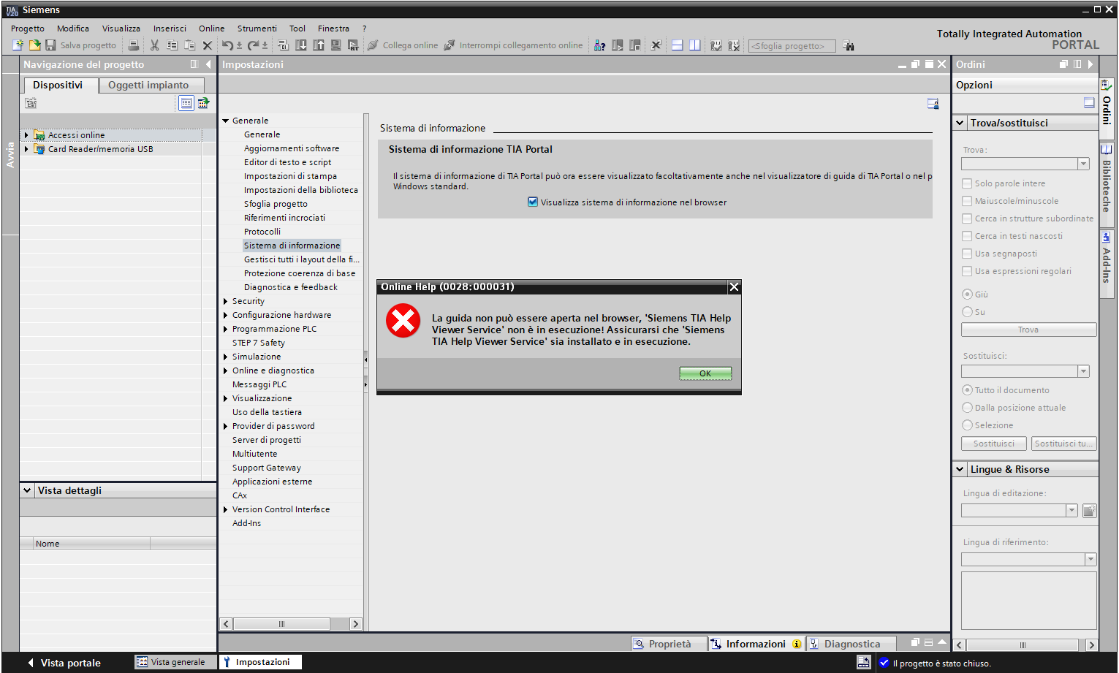Collapse the Trova/sostituisci section
Image resolution: width=1119 pixels, height=673 pixels.
(x=960, y=123)
